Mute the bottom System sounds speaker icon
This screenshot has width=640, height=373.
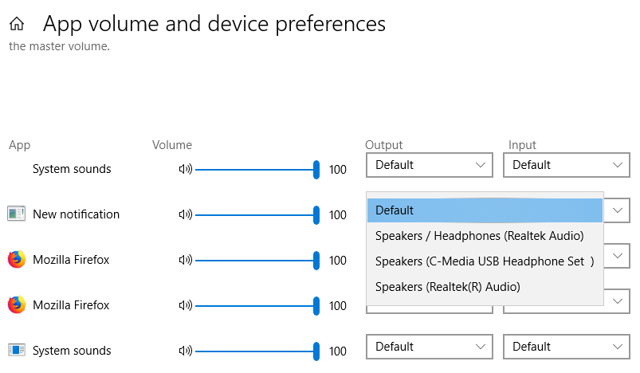186,351
